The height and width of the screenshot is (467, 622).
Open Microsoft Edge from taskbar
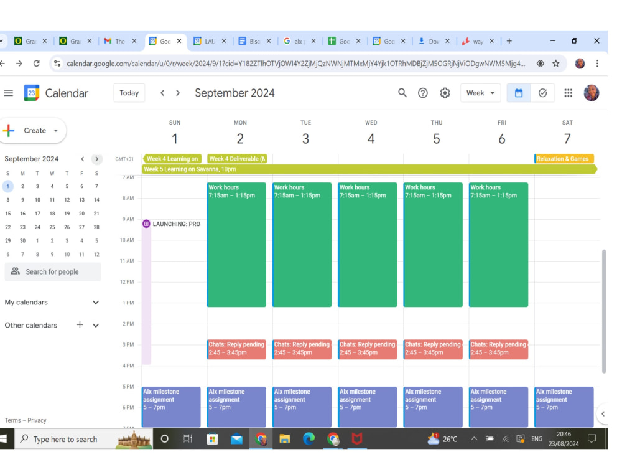pos(309,438)
